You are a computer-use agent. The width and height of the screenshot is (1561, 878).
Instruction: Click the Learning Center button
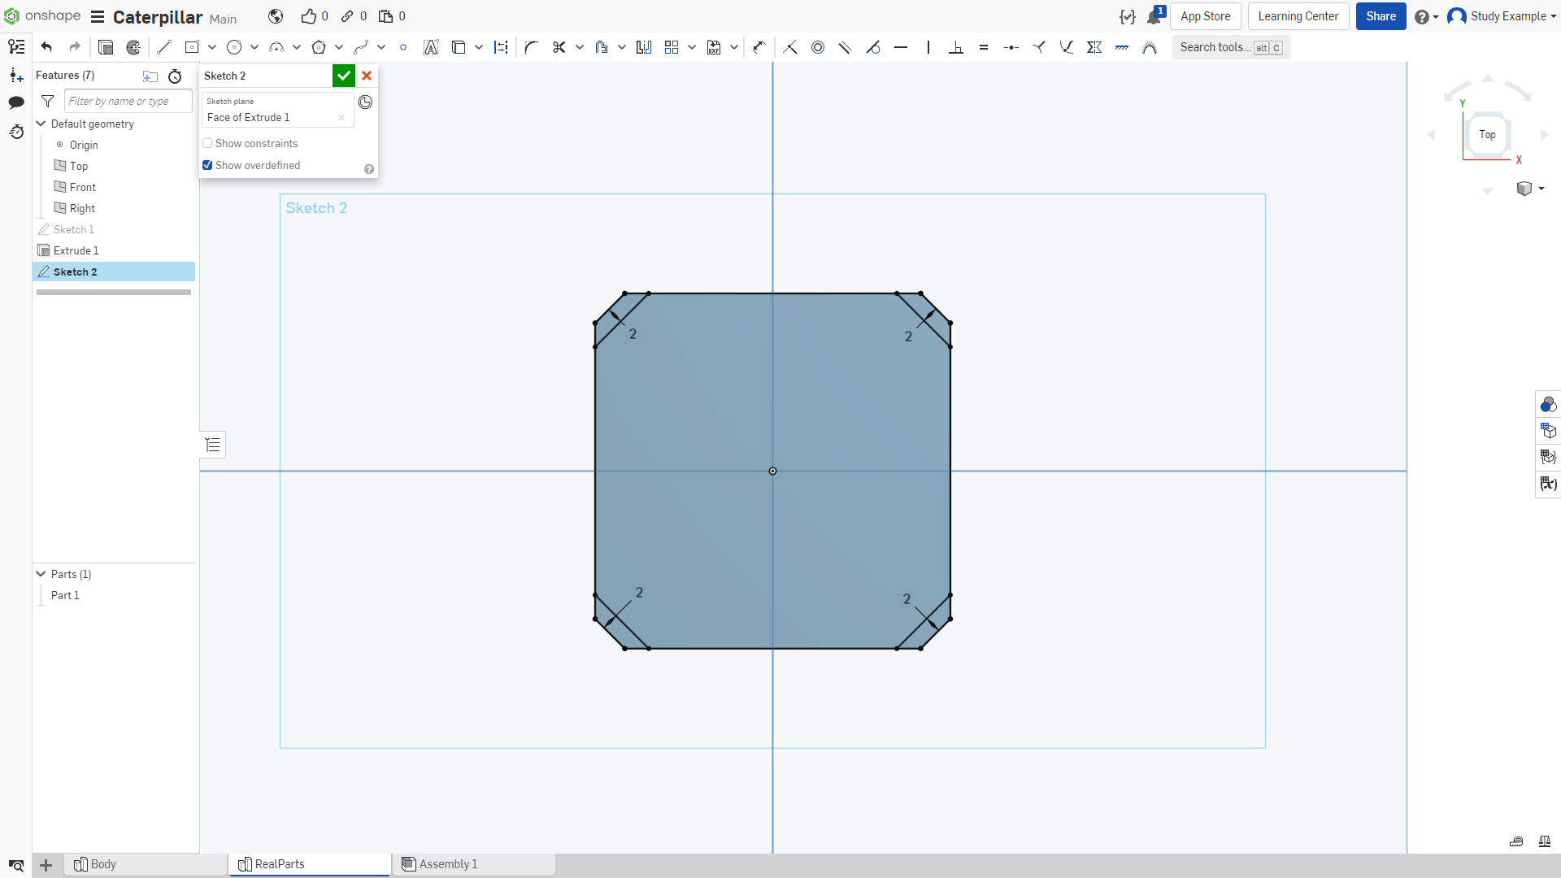pyautogui.click(x=1298, y=16)
